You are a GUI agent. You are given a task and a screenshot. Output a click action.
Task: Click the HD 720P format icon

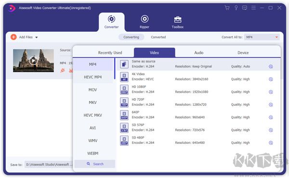pyautogui.click(x=124, y=102)
